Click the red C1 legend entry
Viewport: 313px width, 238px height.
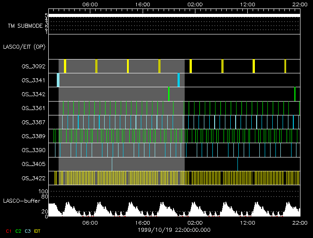coord(8,231)
